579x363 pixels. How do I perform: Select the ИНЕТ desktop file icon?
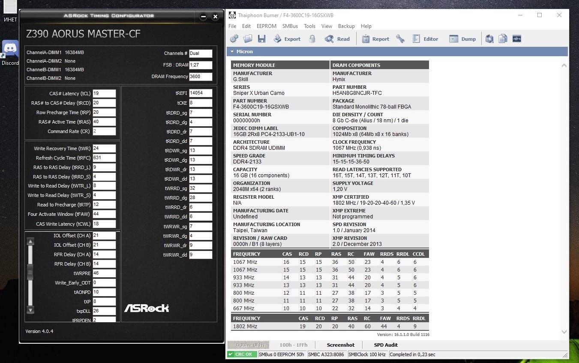tap(10, 12)
